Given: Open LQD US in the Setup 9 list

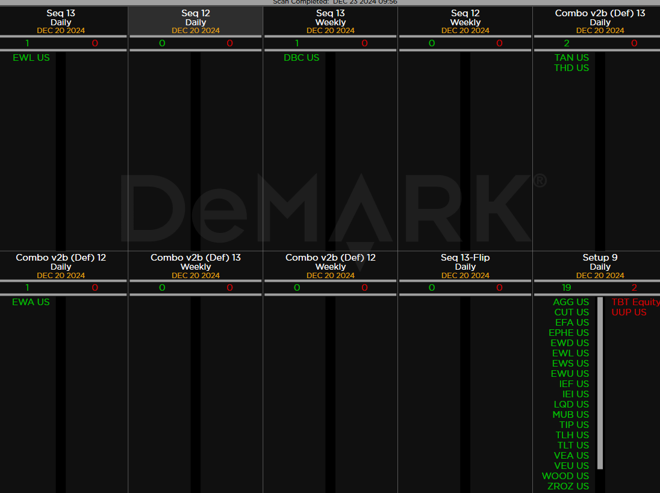Looking at the screenshot, I should pos(571,405).
